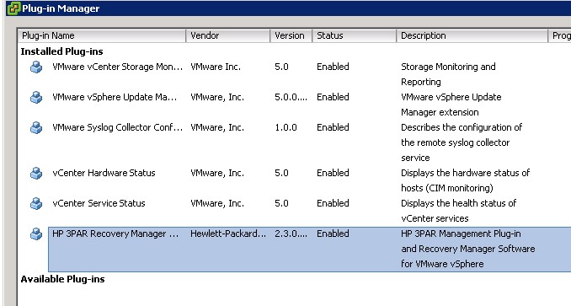This screenshot has width=571, height=306.
Task: Sort by the Version column header
Action: pos(291,35)
